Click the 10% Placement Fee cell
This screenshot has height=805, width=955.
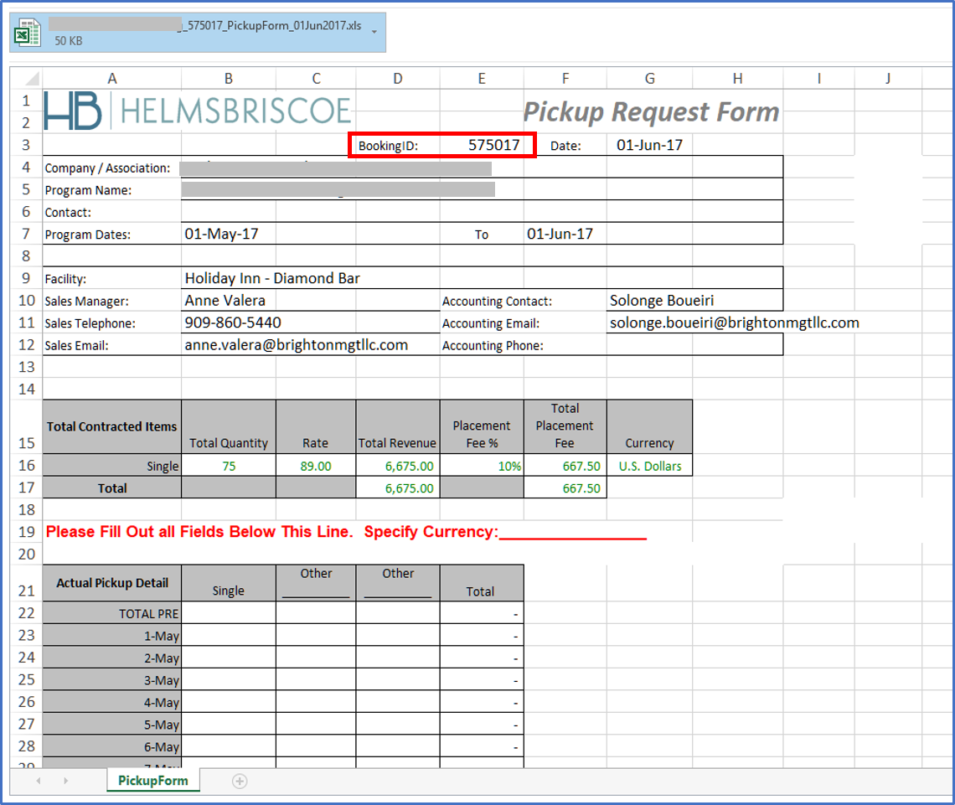coord(482,466)
